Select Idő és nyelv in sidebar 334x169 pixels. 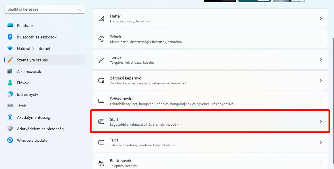point(27,94)
